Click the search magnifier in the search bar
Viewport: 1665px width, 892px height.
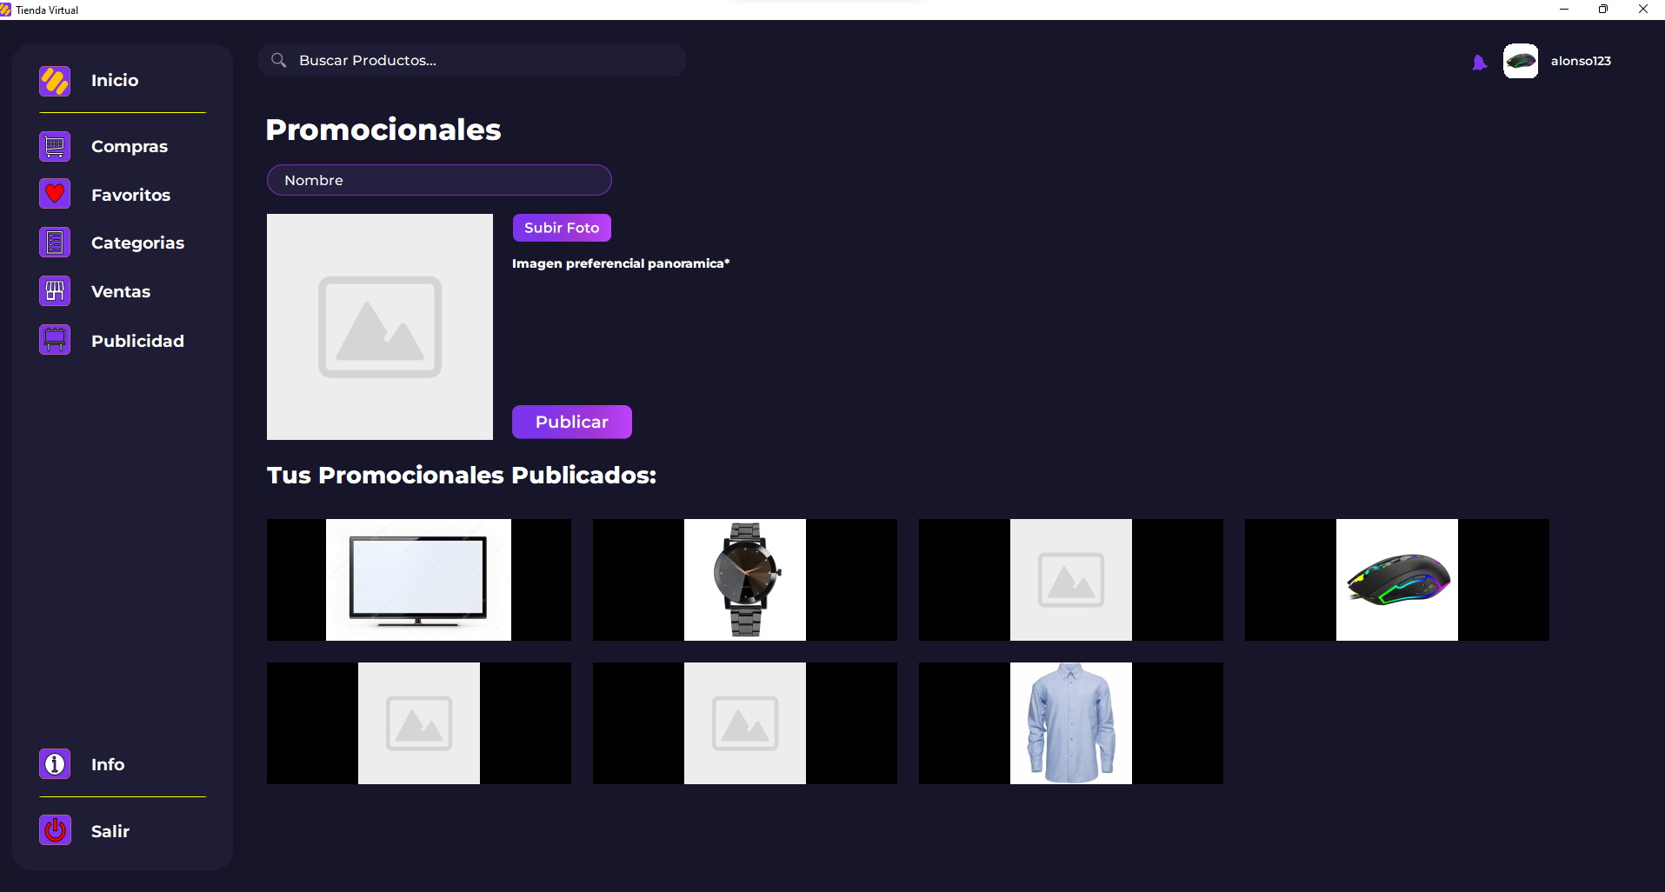pos(279,60)
